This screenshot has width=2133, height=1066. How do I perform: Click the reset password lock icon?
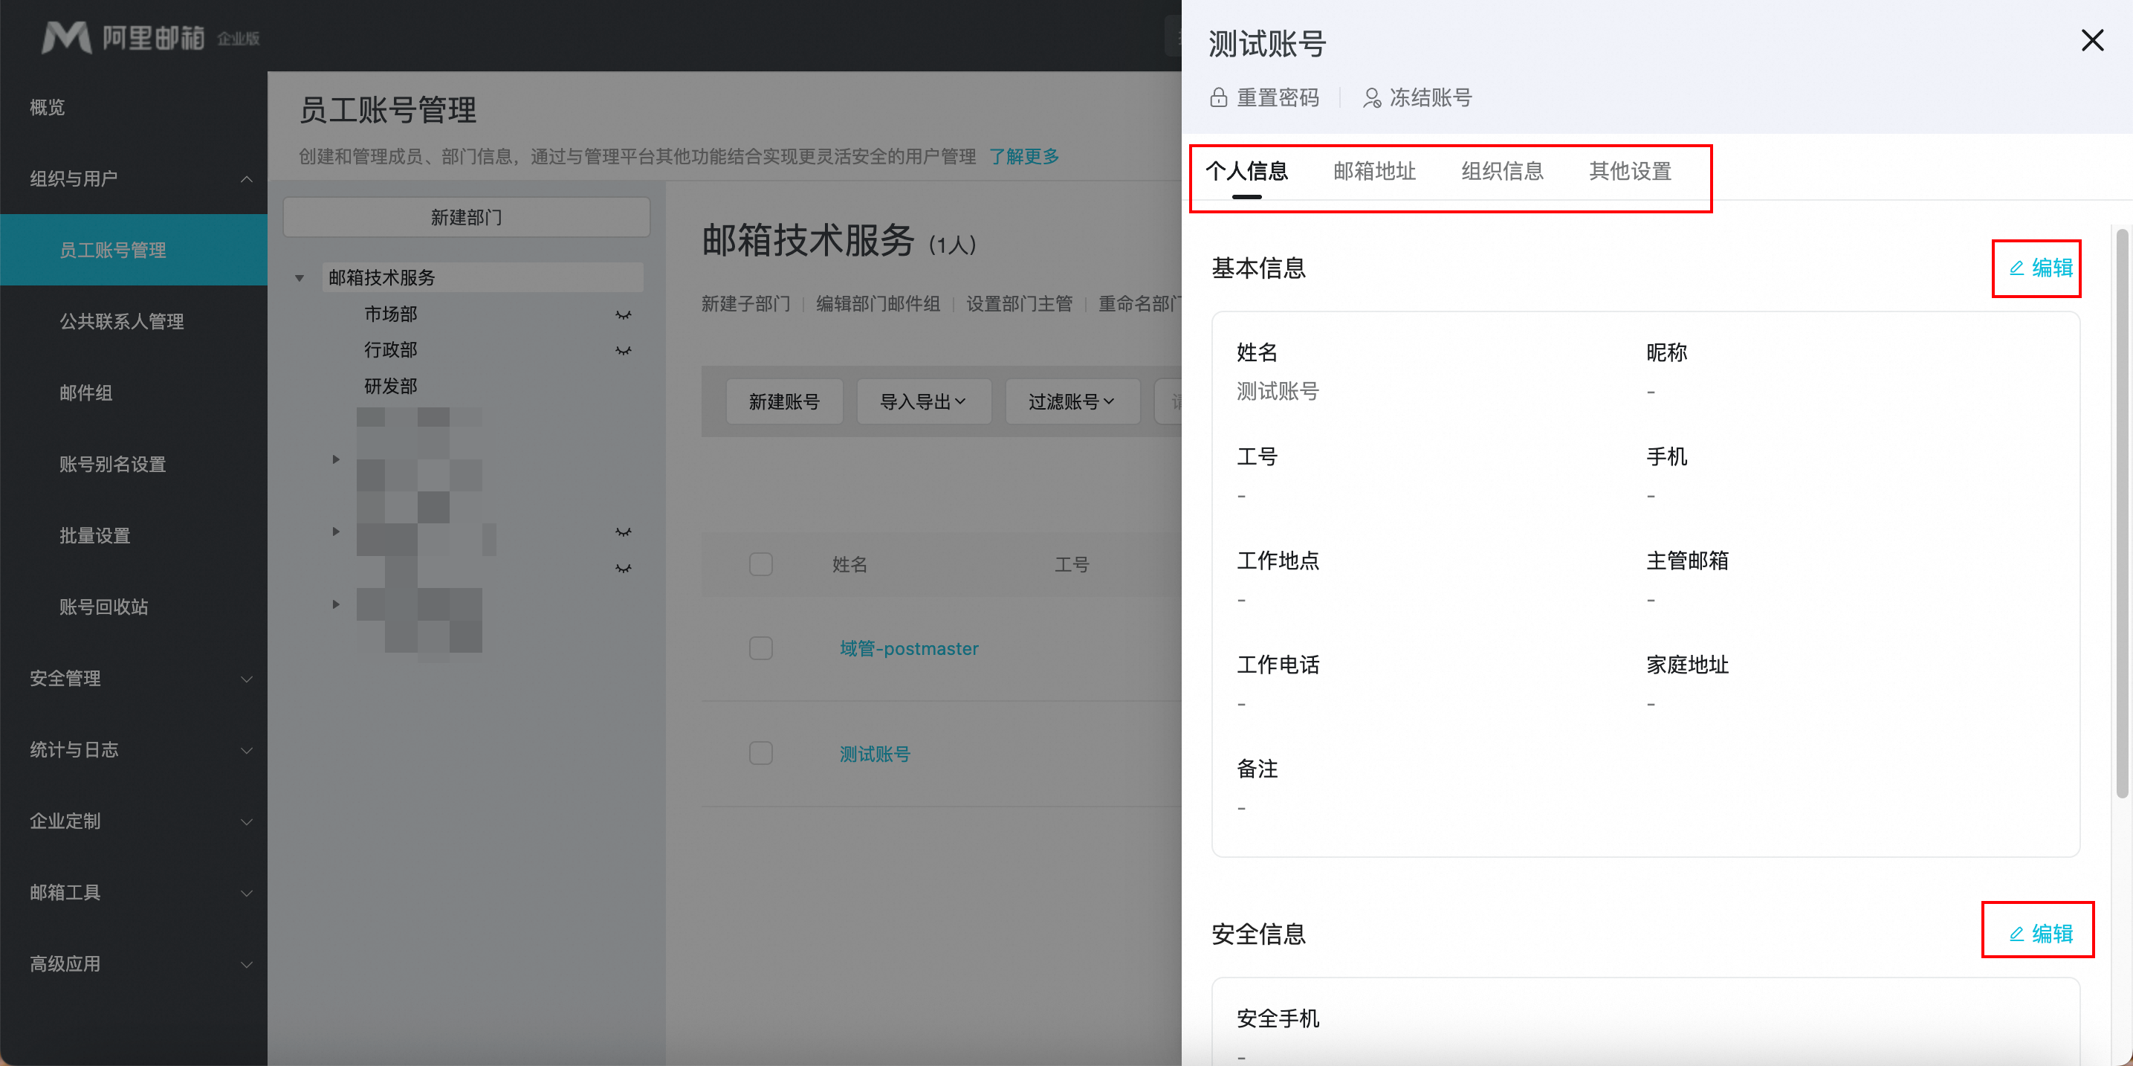point(1218,97)
